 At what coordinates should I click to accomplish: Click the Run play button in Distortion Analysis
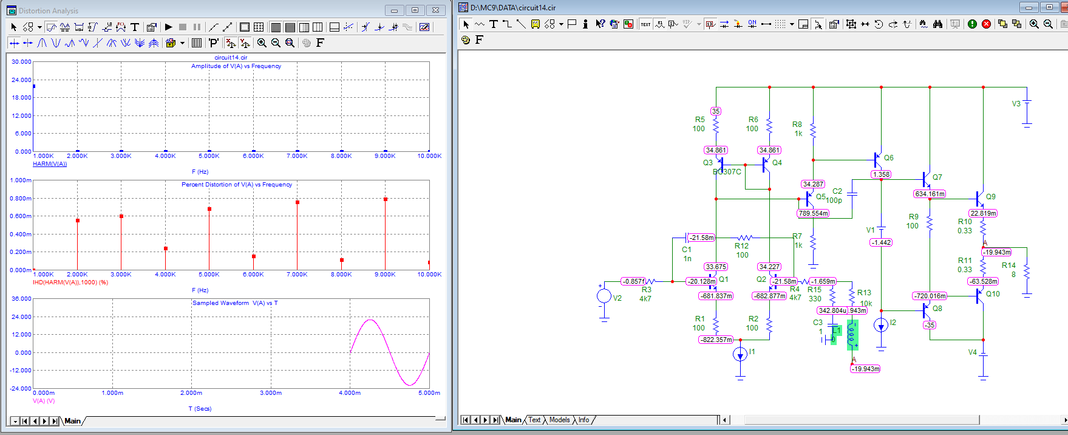point(169,27)
